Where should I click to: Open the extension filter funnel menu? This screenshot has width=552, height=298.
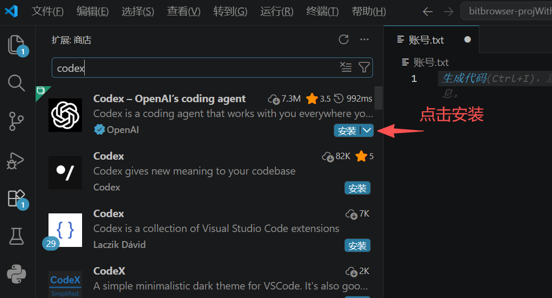pos(364,67)
